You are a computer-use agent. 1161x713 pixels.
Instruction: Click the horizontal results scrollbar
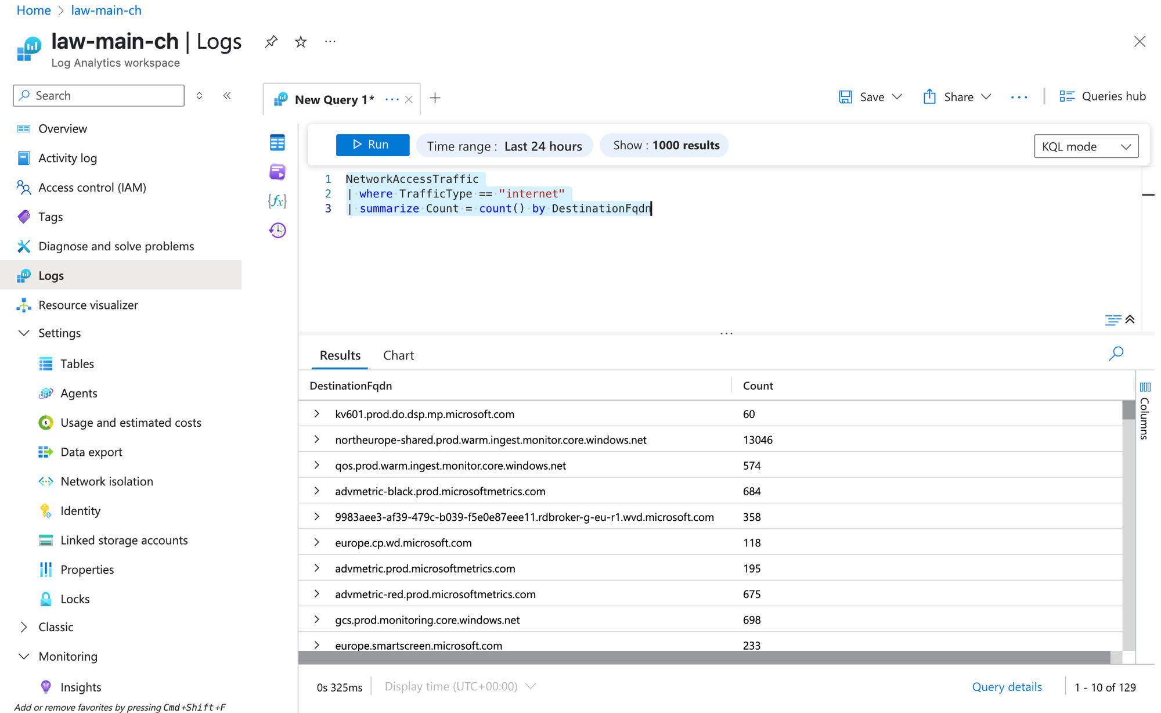point(704,657)
